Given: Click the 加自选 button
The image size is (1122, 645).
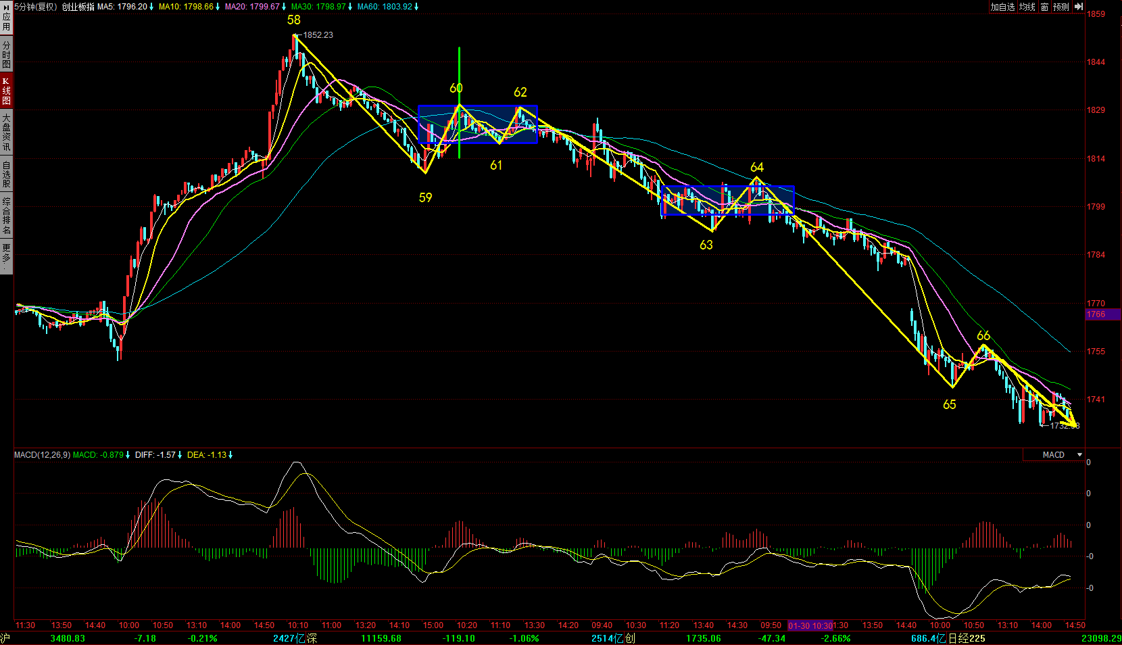Looking at the screenshot, I should pyautogui.click(x=1002, y=7).
